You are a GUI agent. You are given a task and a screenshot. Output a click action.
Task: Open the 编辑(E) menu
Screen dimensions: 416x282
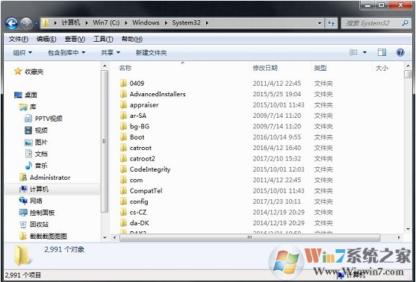46,39
